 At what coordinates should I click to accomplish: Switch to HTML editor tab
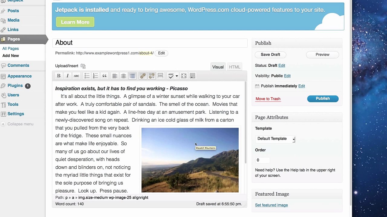coord(235,67)
